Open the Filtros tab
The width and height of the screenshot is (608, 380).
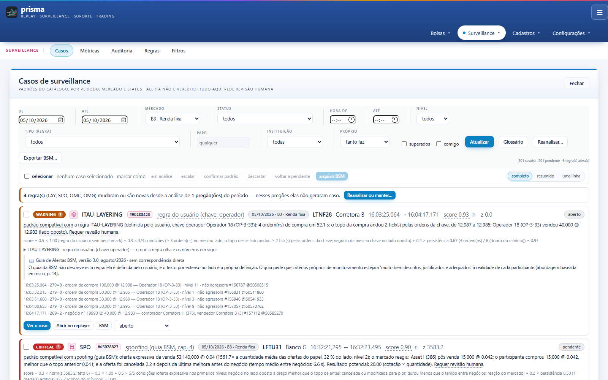[179, 51]
